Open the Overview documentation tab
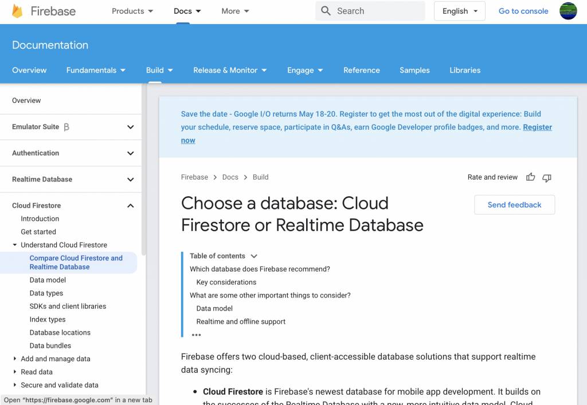The width and height of the screenshot is (587, 405). click(x=29, y=70)
